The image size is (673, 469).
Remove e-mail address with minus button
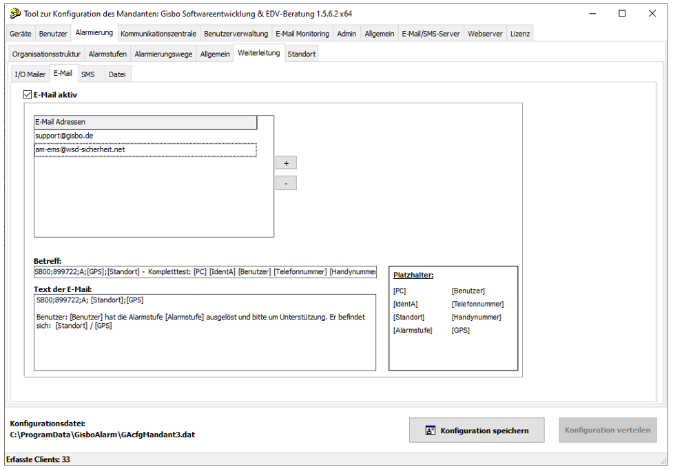coord(287,183)
